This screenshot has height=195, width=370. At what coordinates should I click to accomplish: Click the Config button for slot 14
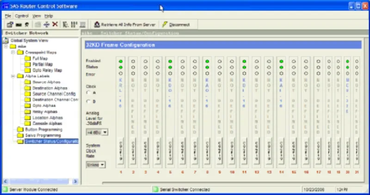click(x=281, y=151)
